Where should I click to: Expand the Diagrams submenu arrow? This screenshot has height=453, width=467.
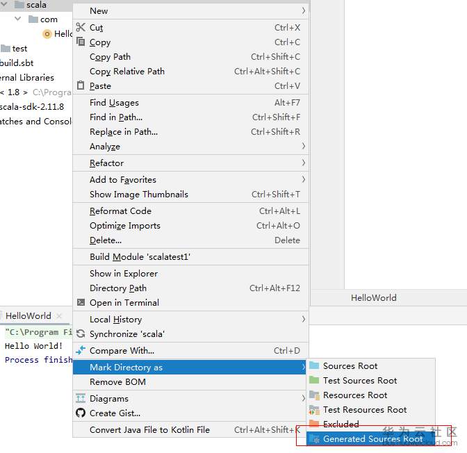(303, 398)
